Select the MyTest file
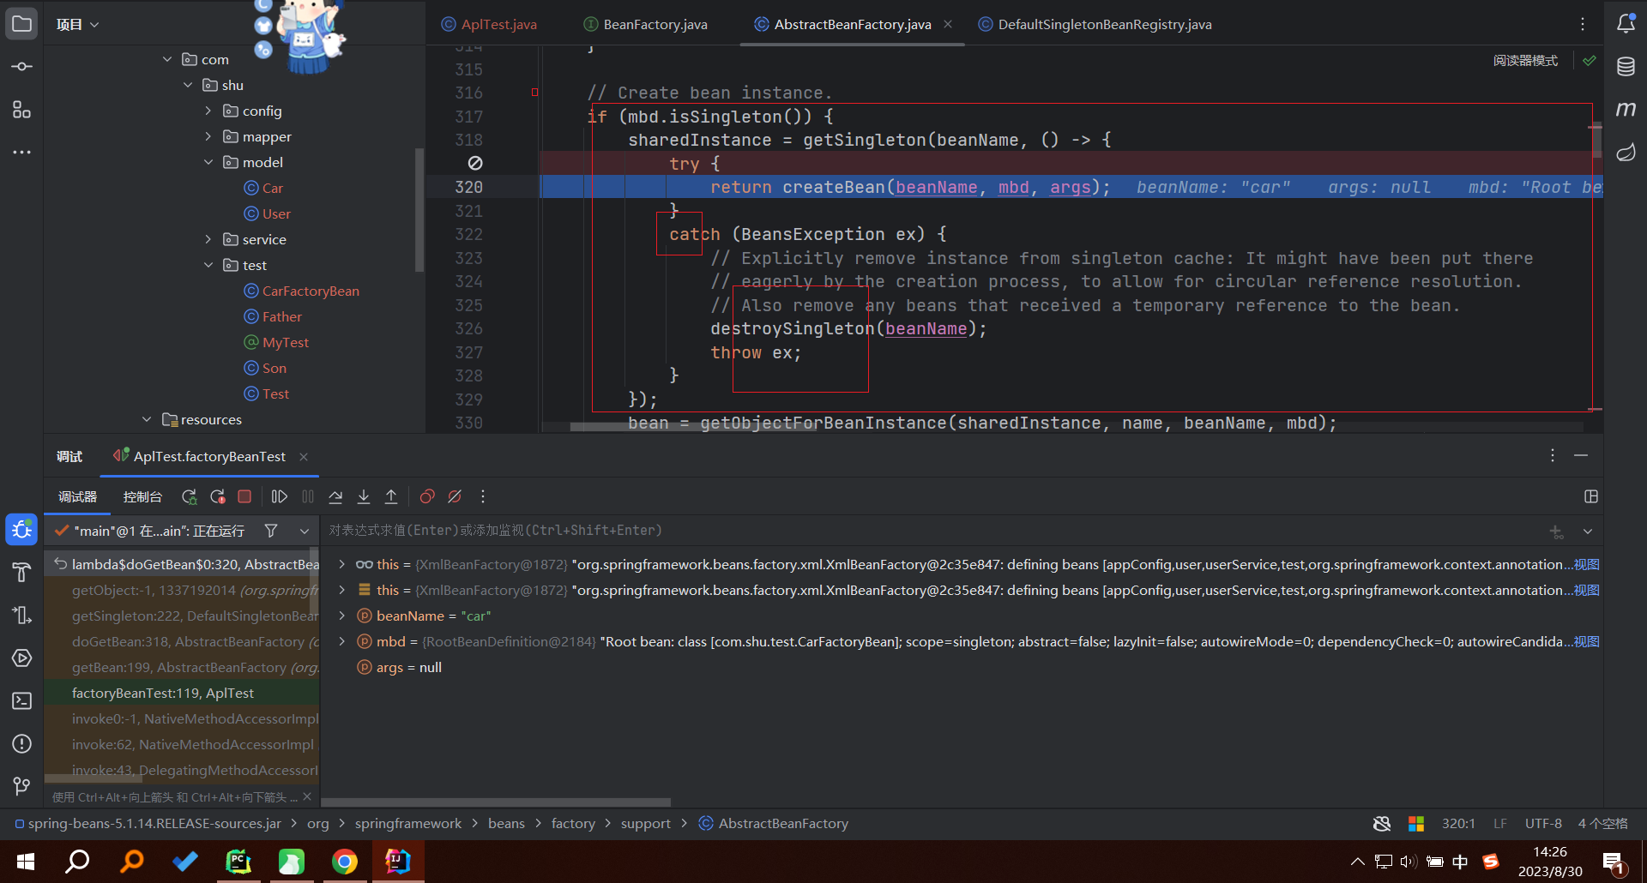This screenshot has height=883, width=1647. [x=286, y=342]
